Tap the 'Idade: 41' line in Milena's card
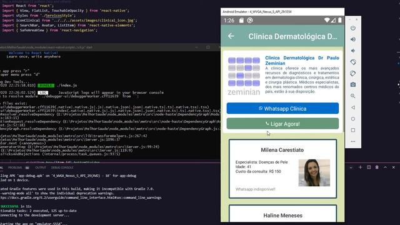Viewport: 400px width, 225px height. point(243,167)
